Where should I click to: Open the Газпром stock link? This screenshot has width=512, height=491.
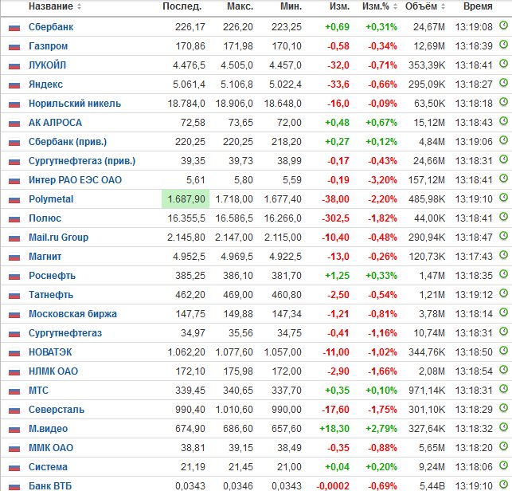pos(49,46)
